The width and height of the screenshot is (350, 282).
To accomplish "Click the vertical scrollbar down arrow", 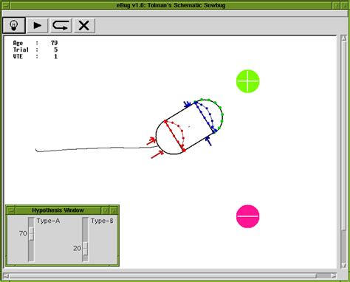I will (343, 265).
